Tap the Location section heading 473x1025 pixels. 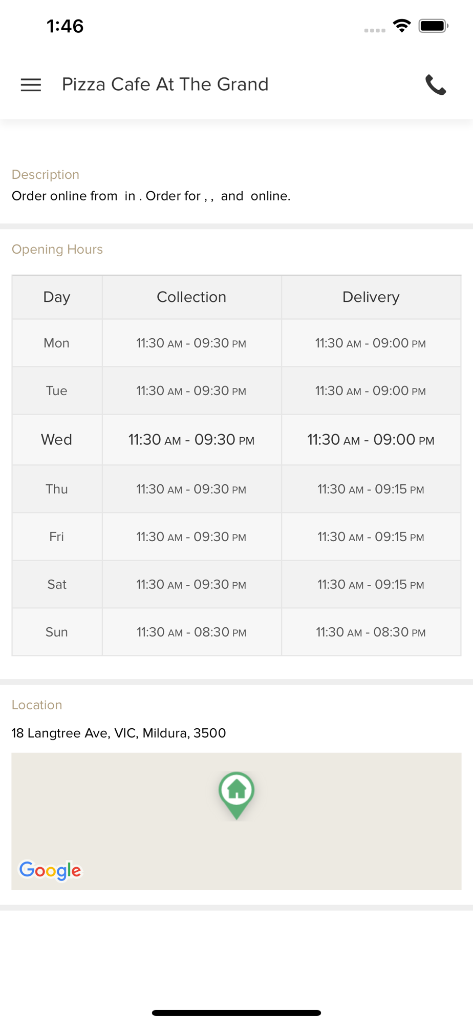[37, 705]
